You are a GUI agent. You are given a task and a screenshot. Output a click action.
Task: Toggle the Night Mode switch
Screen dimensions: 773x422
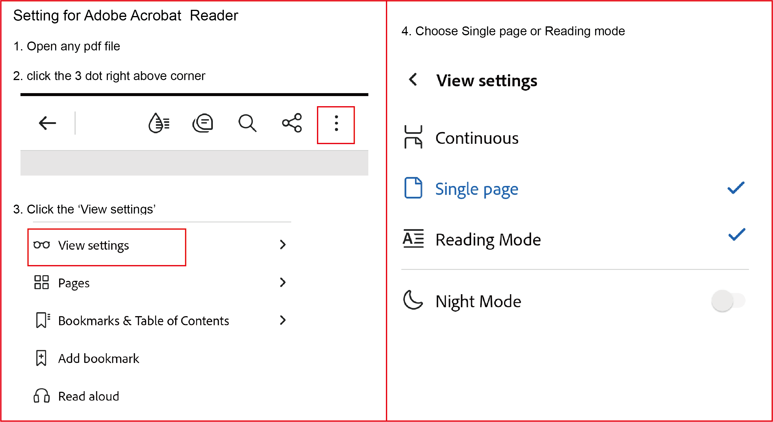point(728,301)
